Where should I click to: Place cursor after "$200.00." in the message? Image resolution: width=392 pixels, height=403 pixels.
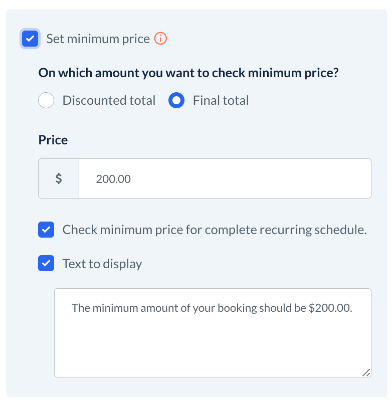[353, 308]
